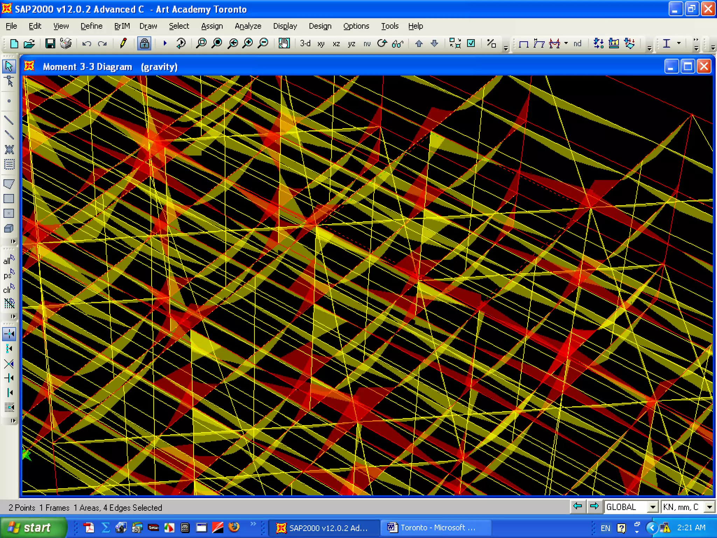
Task: Select the 3-d view button
Action: click(305, 43)
